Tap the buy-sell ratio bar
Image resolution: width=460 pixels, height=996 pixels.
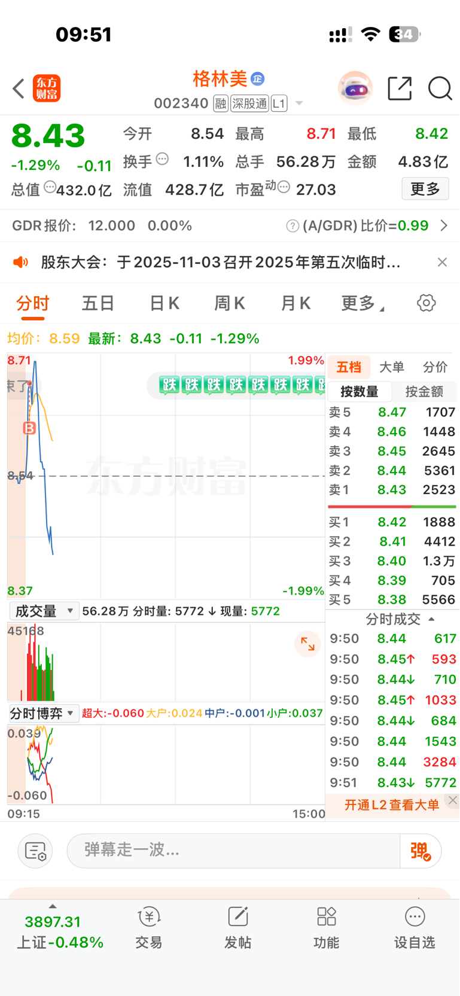tap(392, 507)
